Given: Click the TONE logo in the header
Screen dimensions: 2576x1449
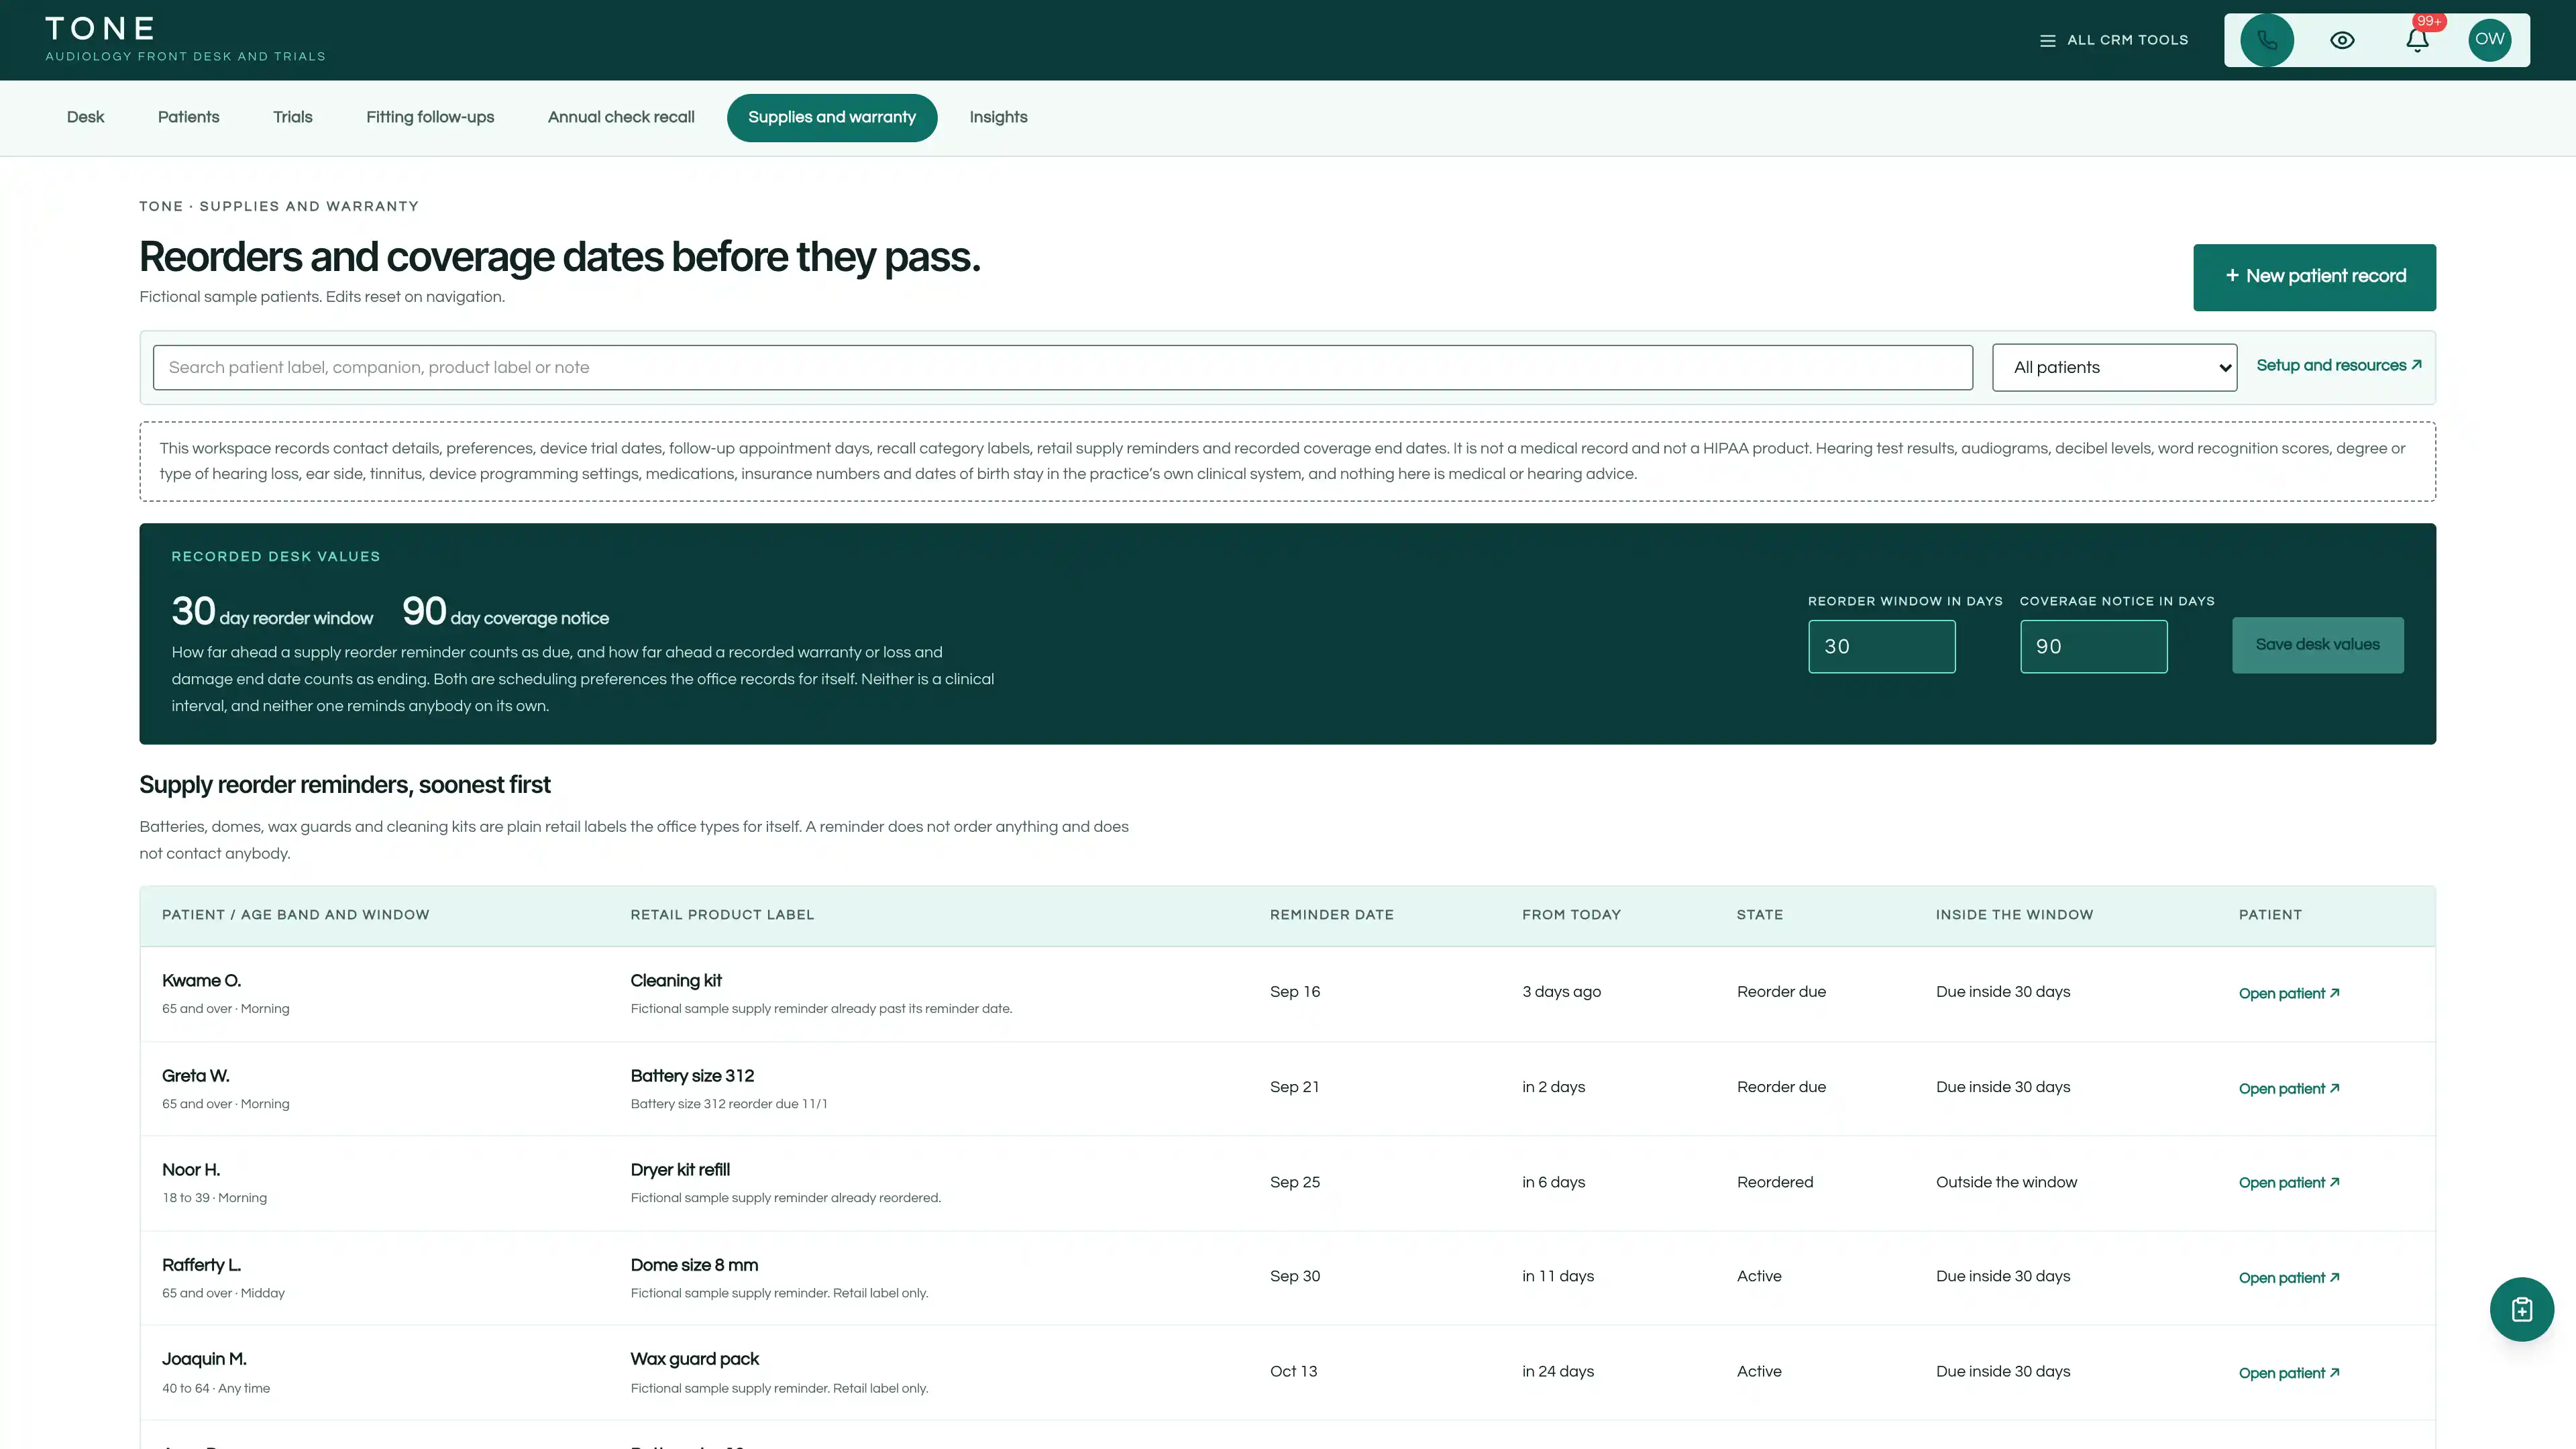Looking at the screenshot, I should coord(100,28).
